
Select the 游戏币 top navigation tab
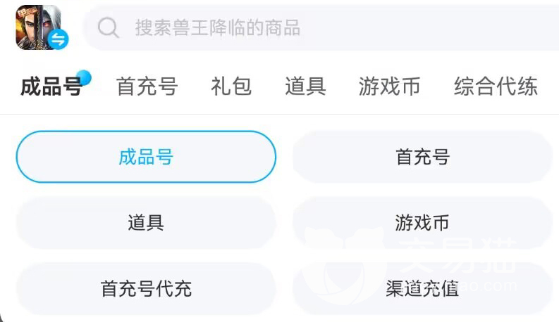click(389, 86)
